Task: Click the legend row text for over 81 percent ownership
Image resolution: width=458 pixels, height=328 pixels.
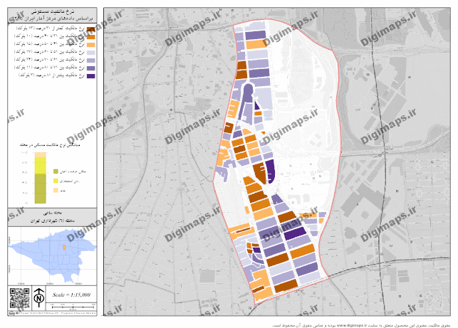Action: (52, 75)
